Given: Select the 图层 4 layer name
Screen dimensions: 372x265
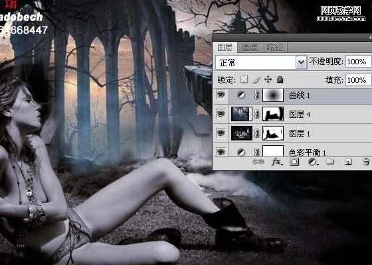Looking at the screenshot, I should coord(300,115).
